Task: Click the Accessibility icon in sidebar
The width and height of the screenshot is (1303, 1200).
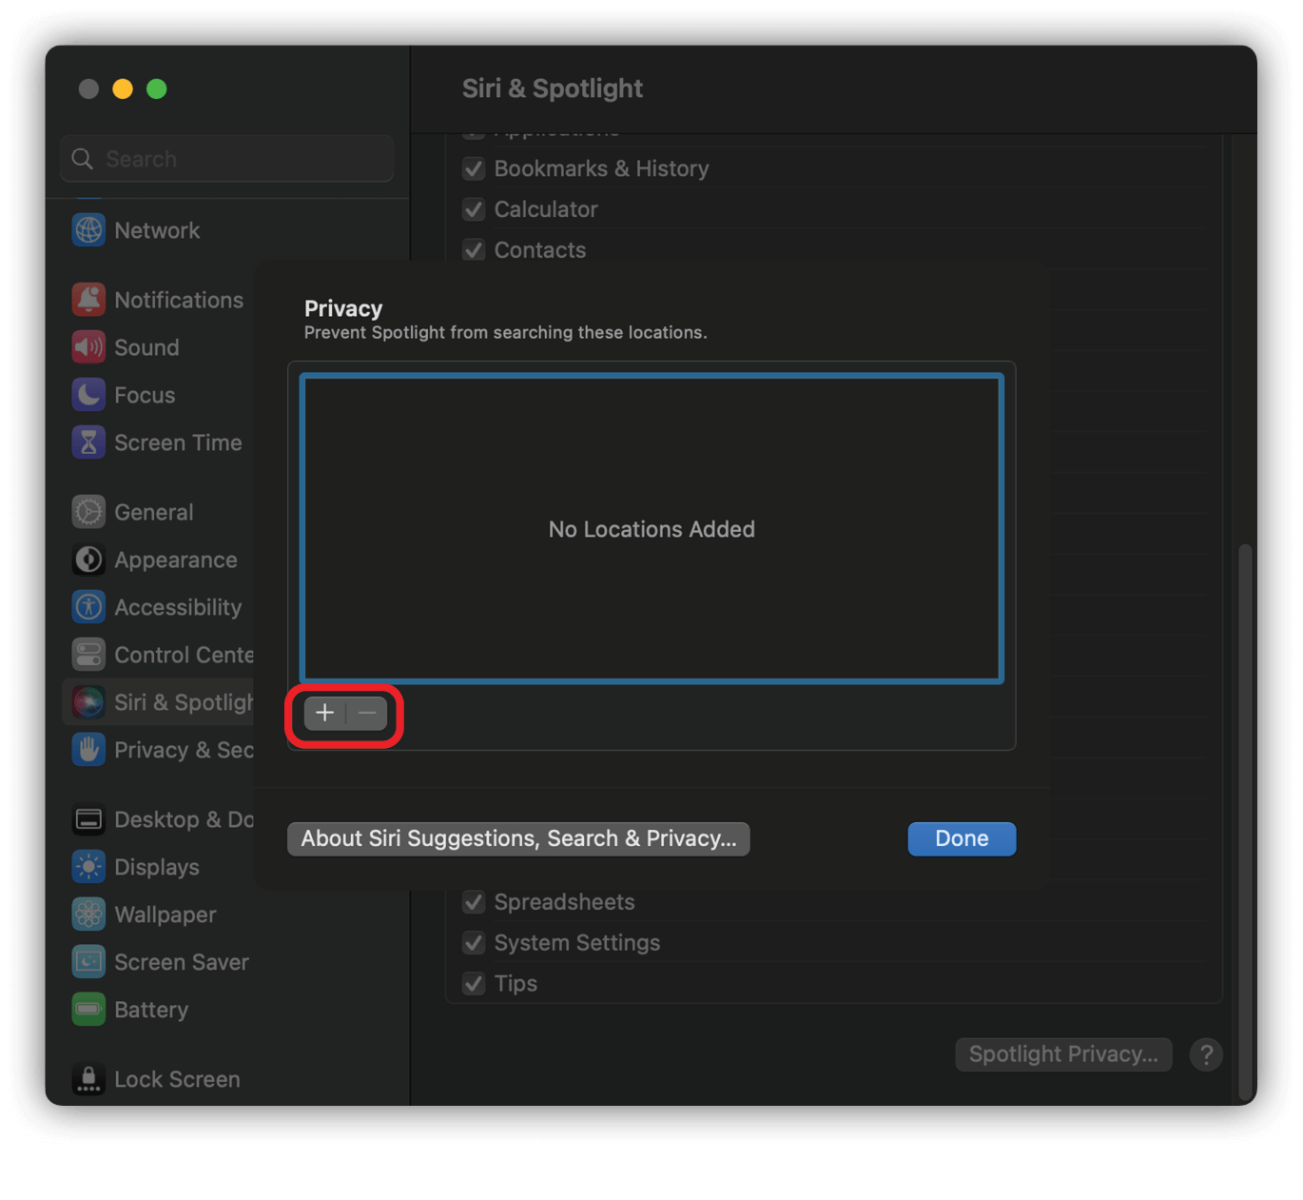Action: [x=88, y=607]
